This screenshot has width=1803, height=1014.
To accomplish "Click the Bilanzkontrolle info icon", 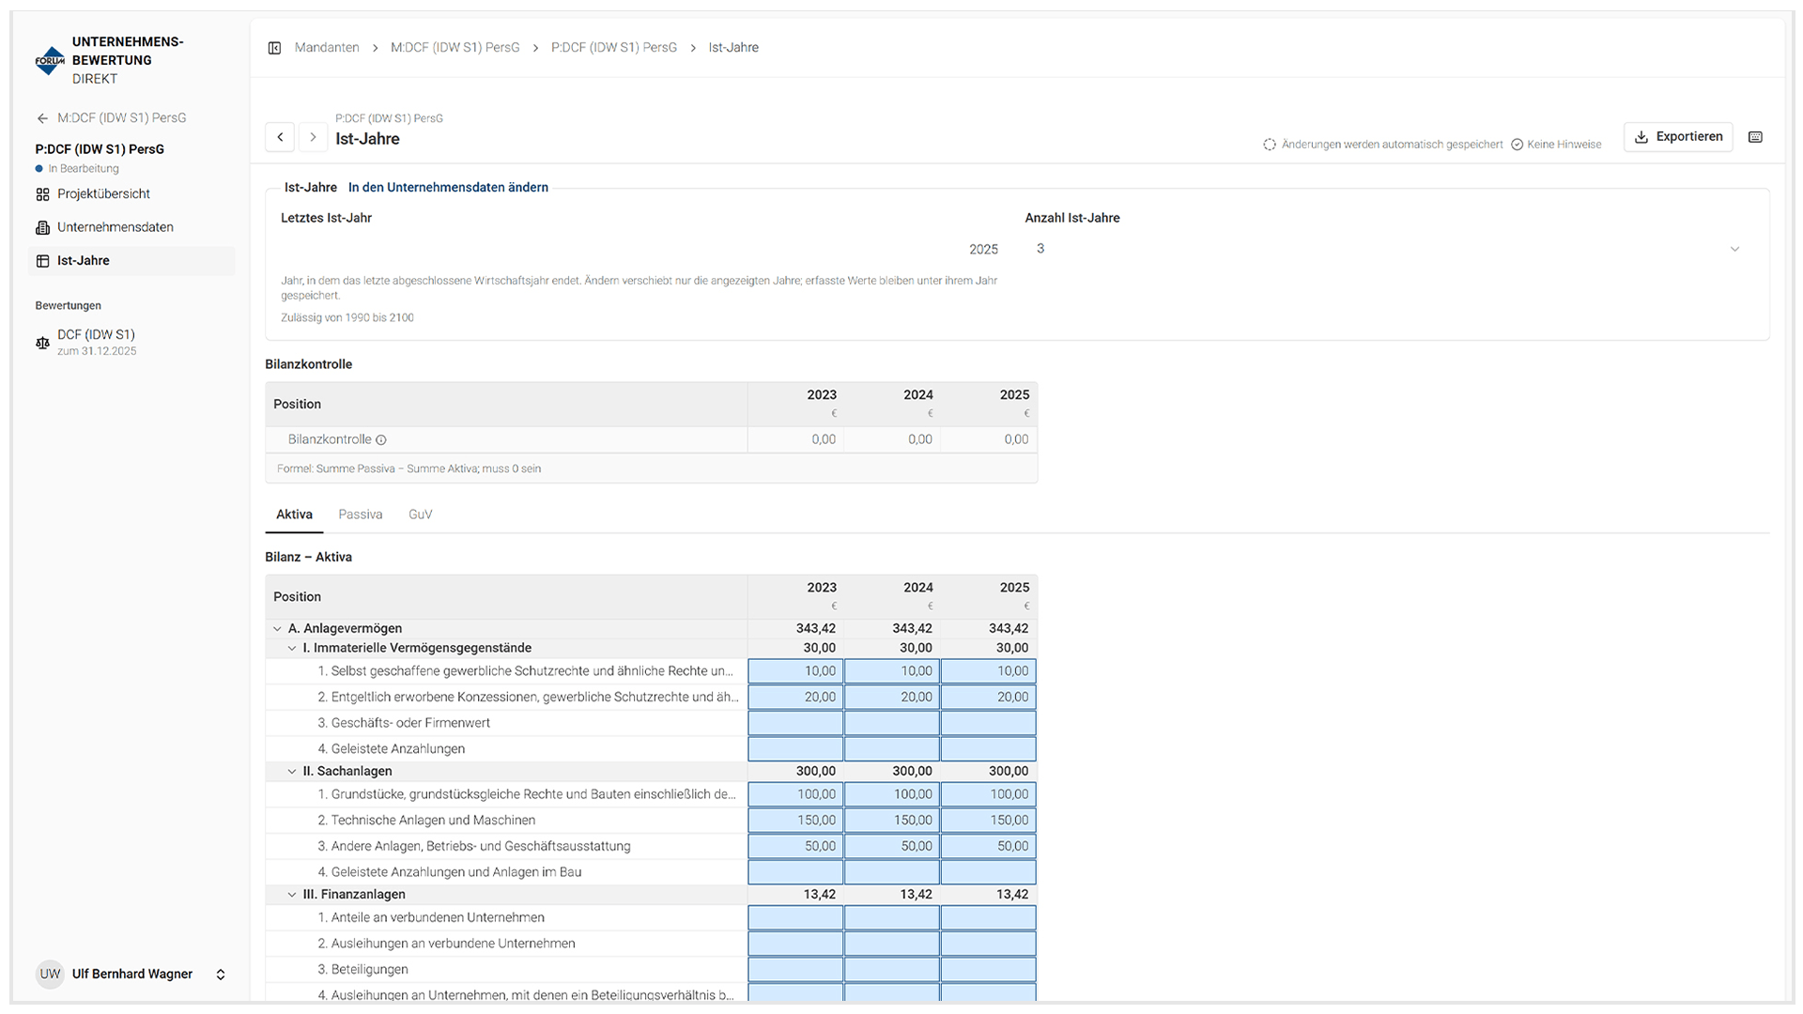I will click(x=381, y=440).
